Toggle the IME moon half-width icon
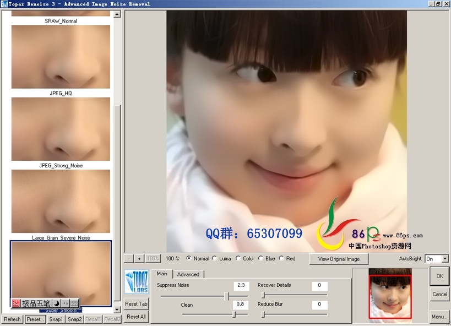The image size is (451, 326). 57,303
